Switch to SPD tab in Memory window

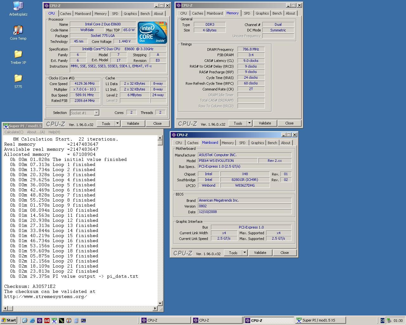click(x=247, y=13)
